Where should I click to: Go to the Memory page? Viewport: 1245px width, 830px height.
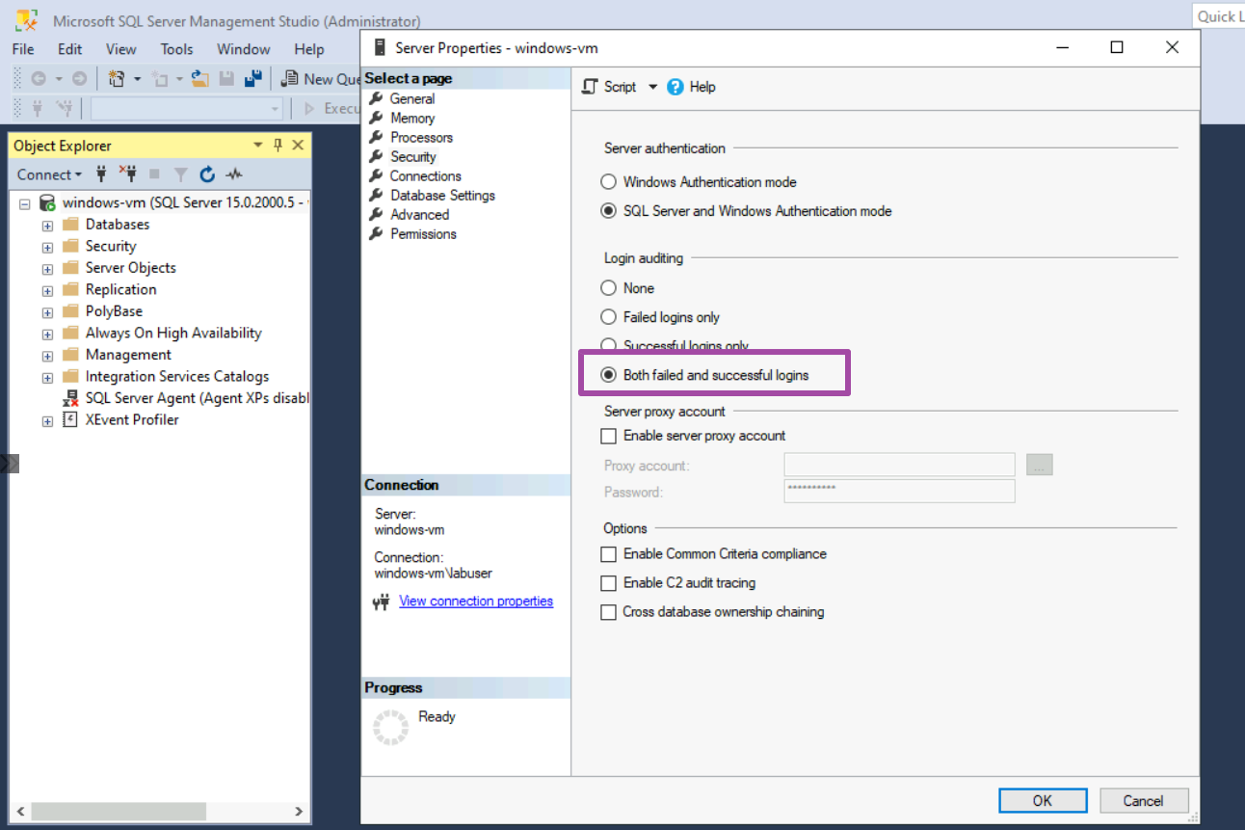(412, 118)
